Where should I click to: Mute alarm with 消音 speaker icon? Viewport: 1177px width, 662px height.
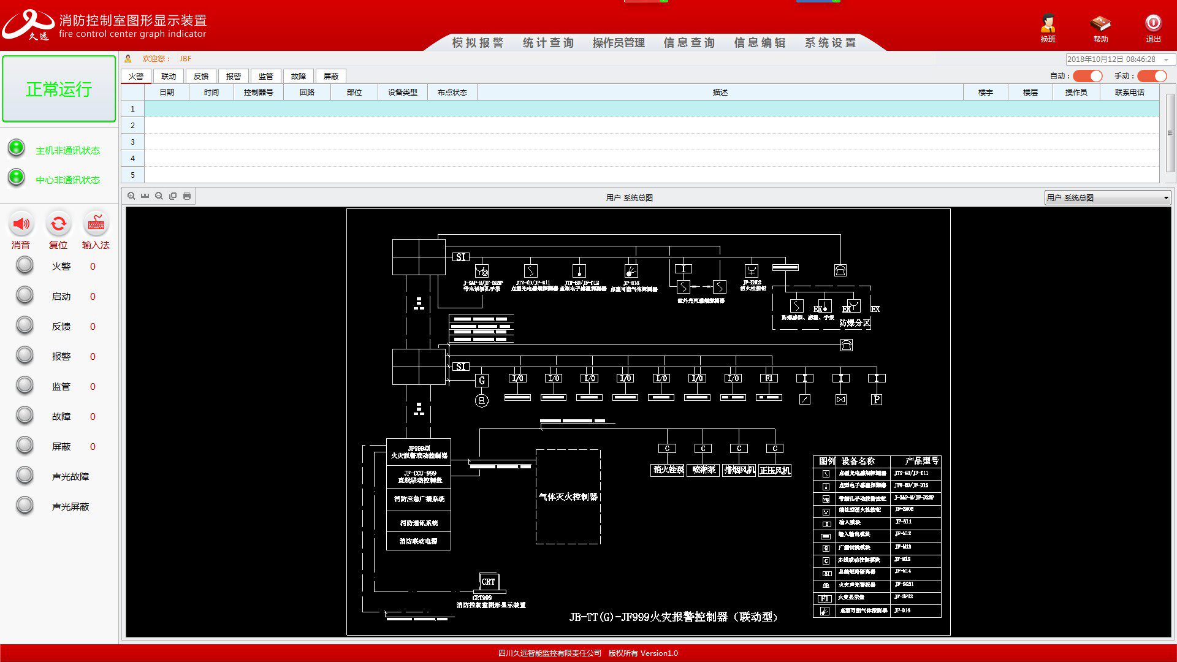21,224
